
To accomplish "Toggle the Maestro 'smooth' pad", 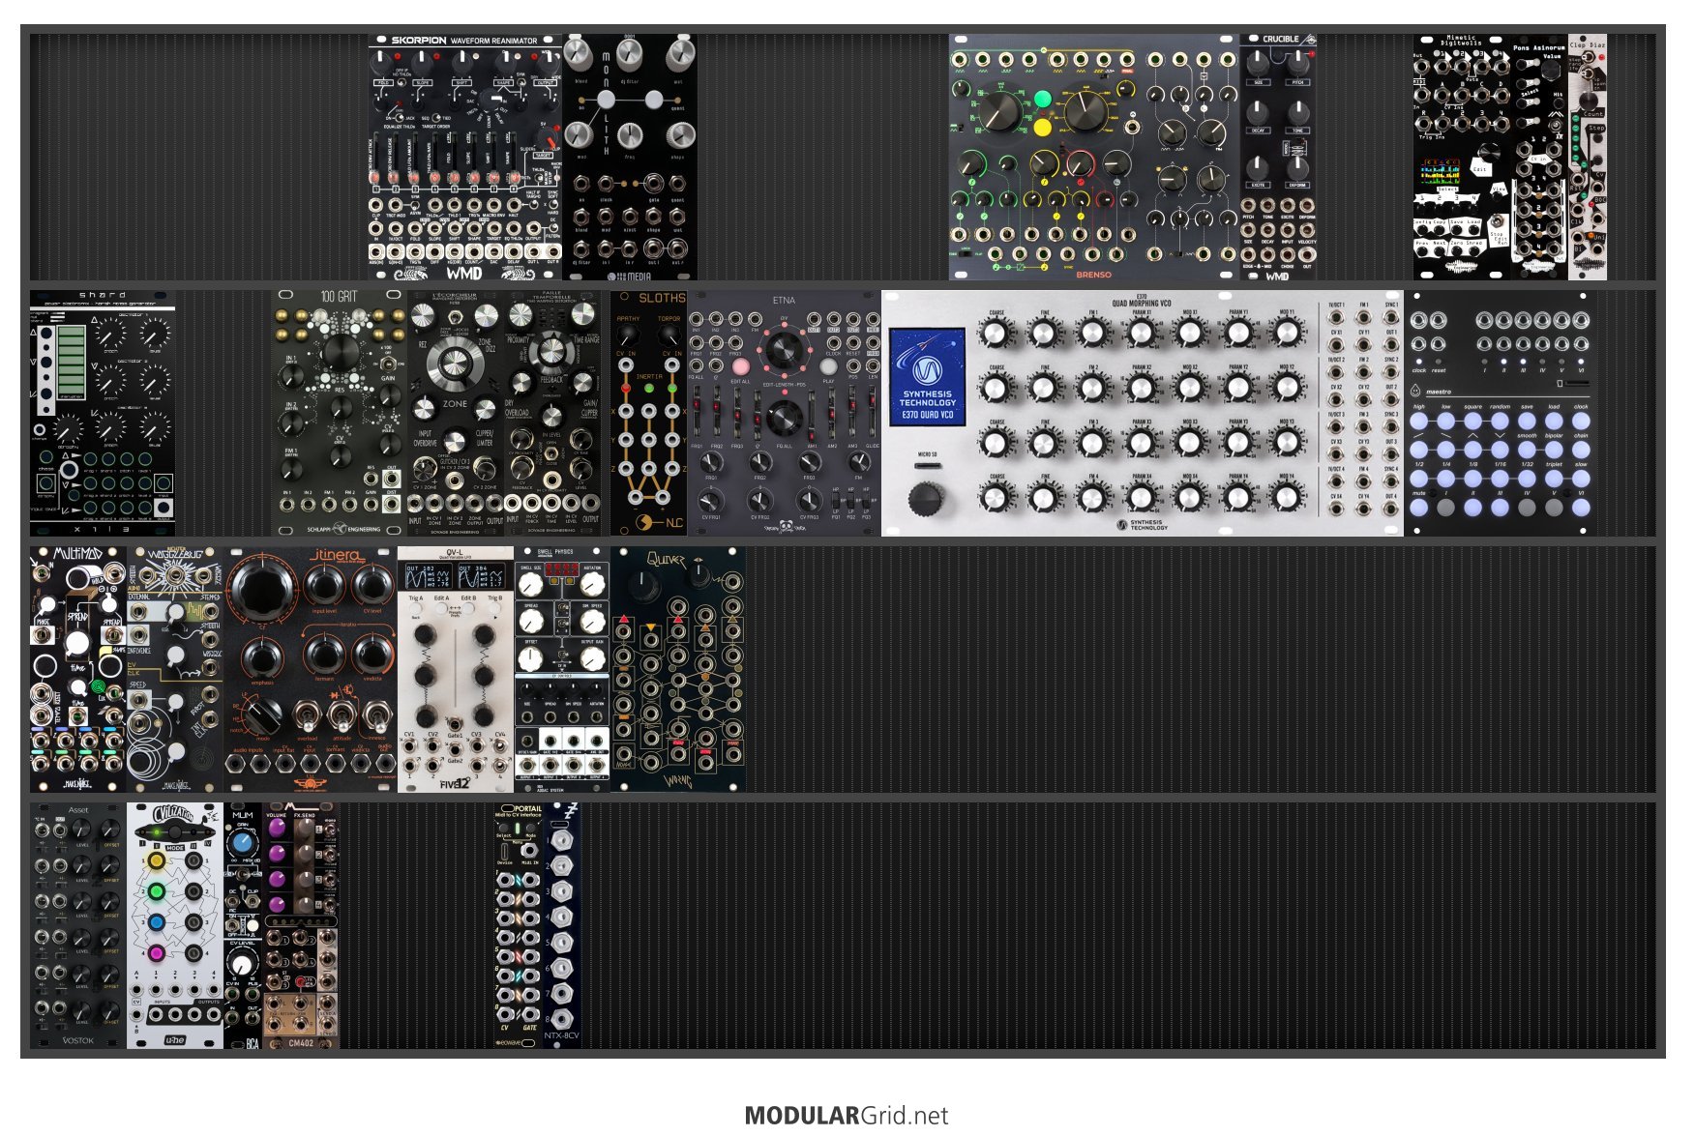I will click(1528, 450).
